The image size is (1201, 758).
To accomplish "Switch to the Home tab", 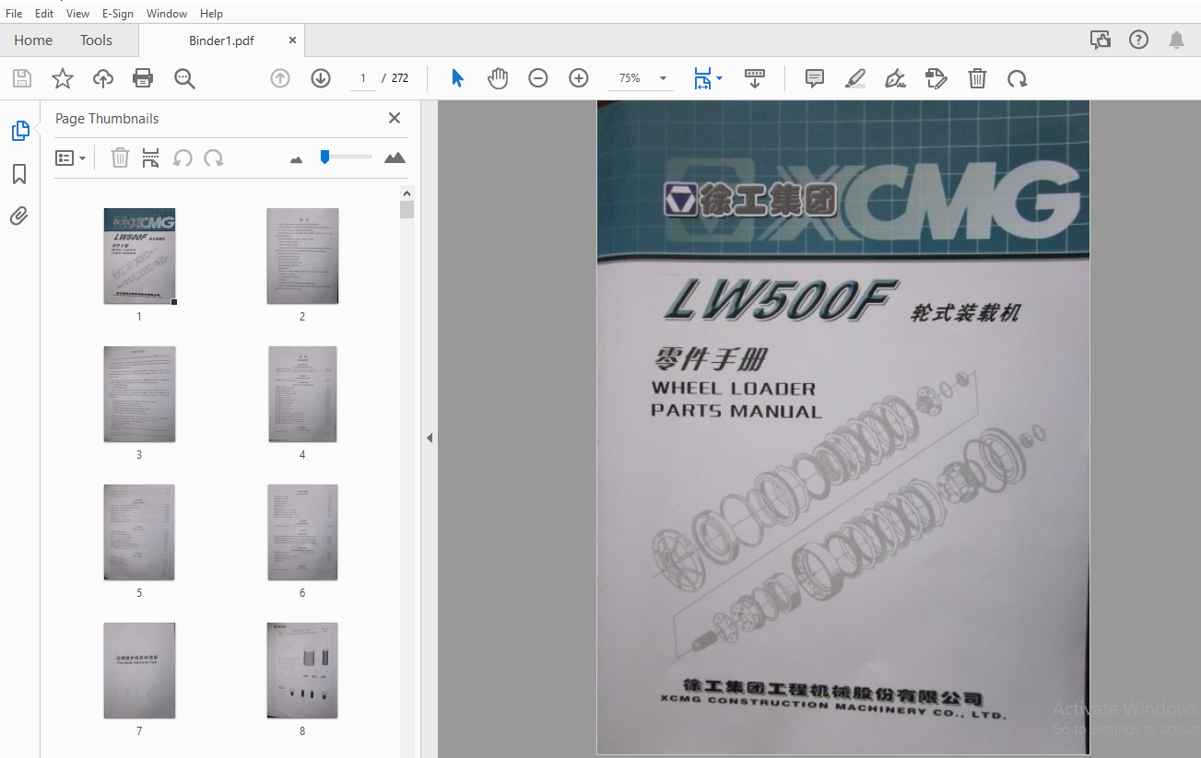I will (x=33, y=40).
